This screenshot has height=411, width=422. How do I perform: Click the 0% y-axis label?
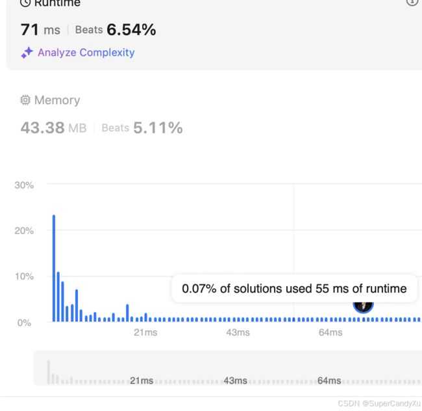(x=24, y=323)
